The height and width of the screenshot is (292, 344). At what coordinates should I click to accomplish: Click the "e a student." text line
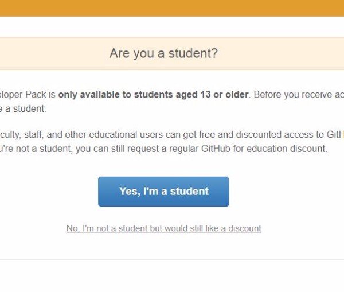pyautogui.click(x=23, y=108)
